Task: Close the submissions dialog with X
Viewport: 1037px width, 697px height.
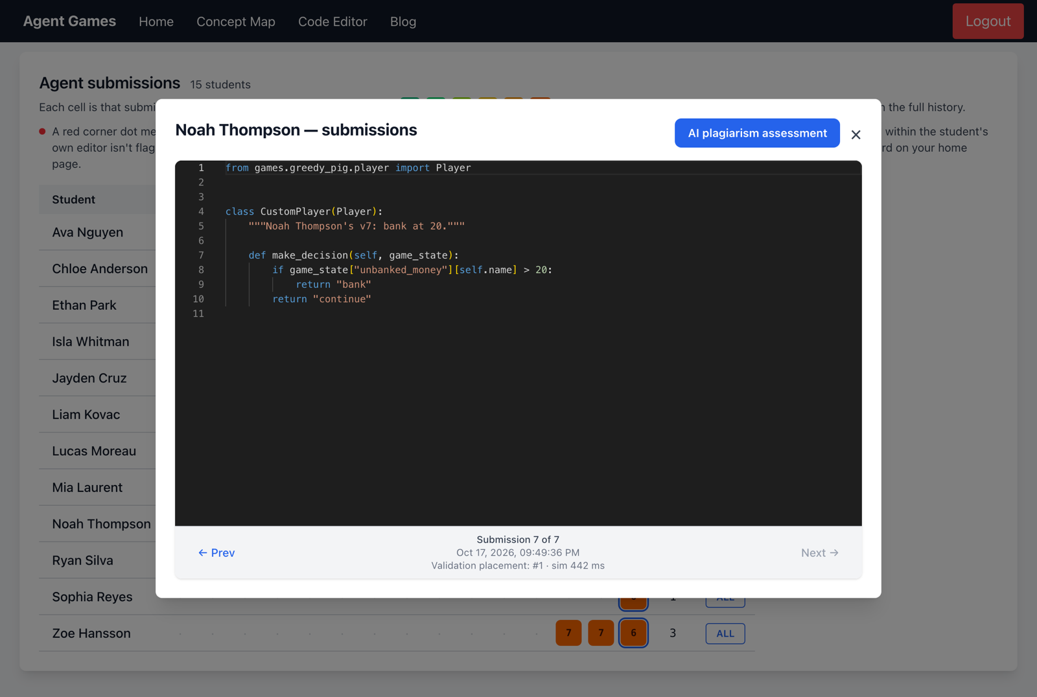Action: [856, 134]
